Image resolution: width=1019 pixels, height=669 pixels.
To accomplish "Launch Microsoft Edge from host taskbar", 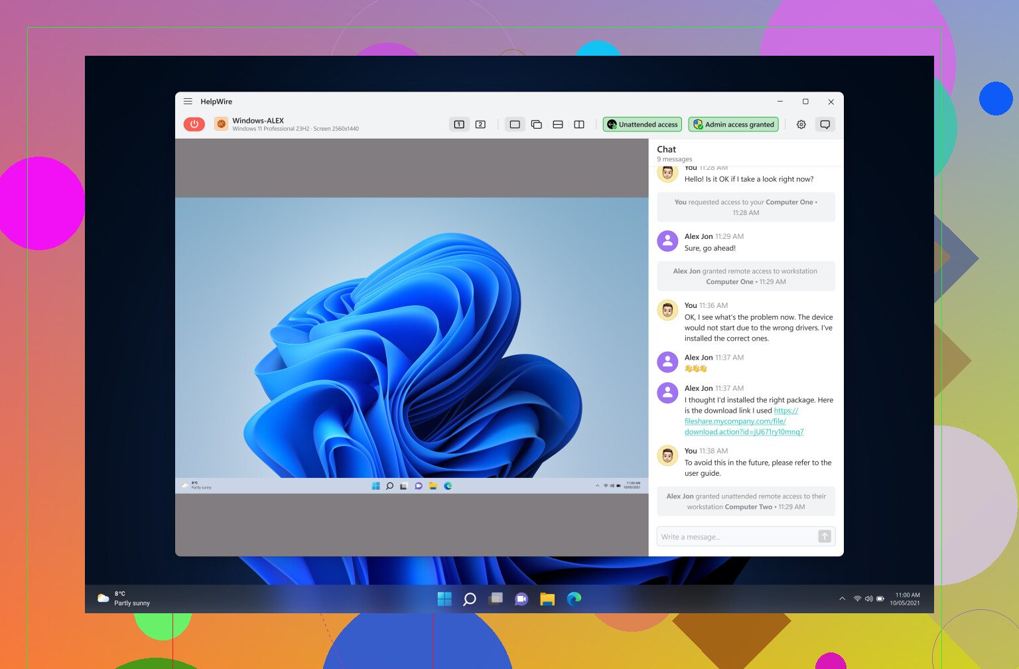I will pos(574,599).
